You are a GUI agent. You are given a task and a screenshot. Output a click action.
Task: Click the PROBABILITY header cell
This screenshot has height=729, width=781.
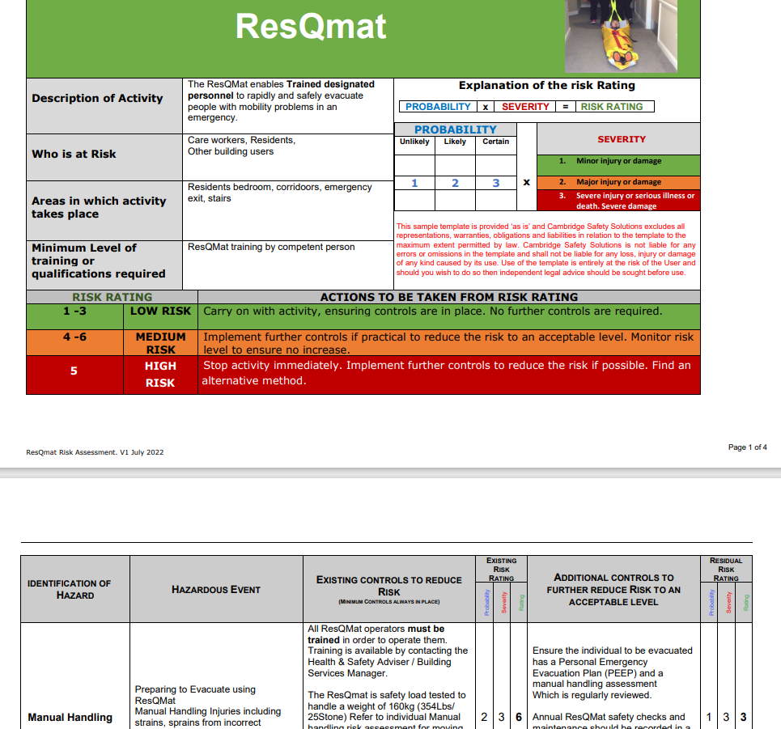(455, 129)
